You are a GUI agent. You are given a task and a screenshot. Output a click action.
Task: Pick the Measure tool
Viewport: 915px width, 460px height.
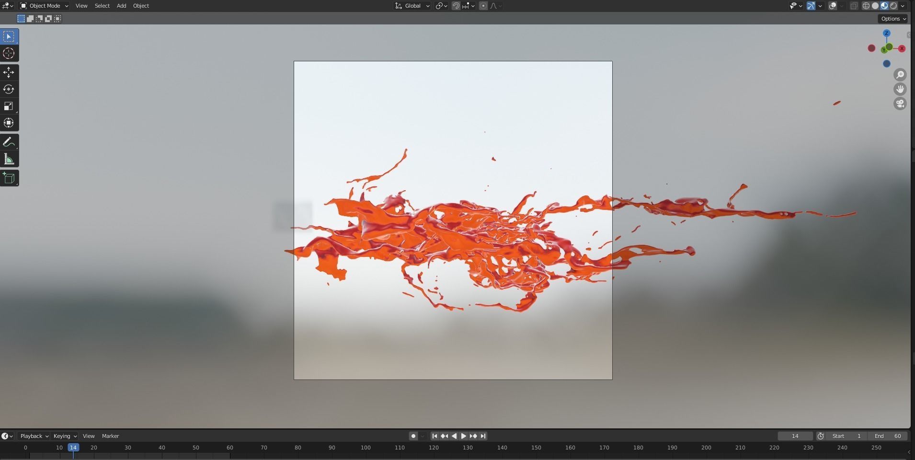[9, 159]
